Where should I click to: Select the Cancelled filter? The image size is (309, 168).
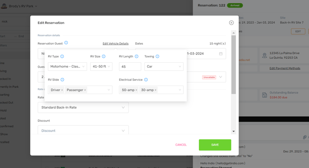point(5,142)
